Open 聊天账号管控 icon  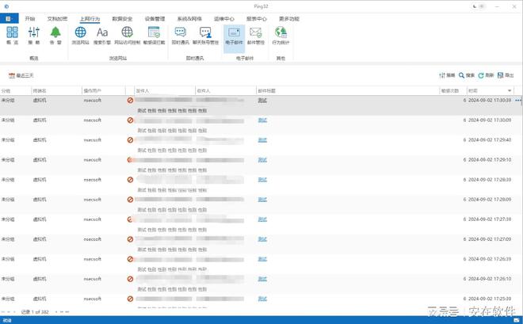pos(206,34)
